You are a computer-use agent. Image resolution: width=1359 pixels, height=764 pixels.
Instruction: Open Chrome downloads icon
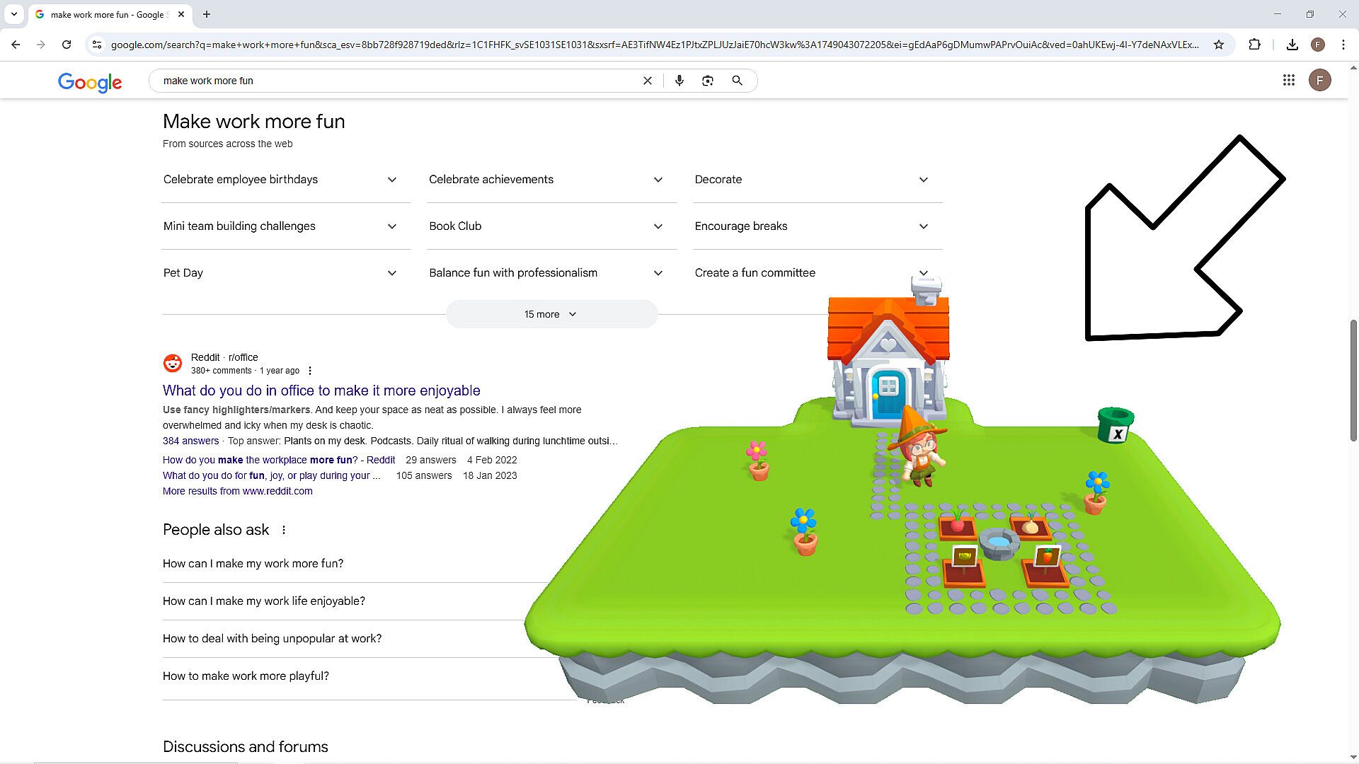pyautogui.click(x=1292, y=45)
